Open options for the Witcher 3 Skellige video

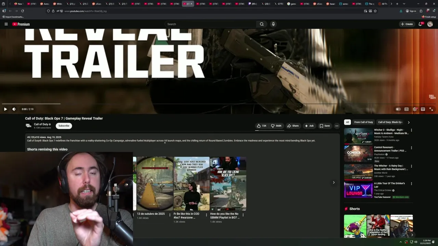(x=411, y=130)
